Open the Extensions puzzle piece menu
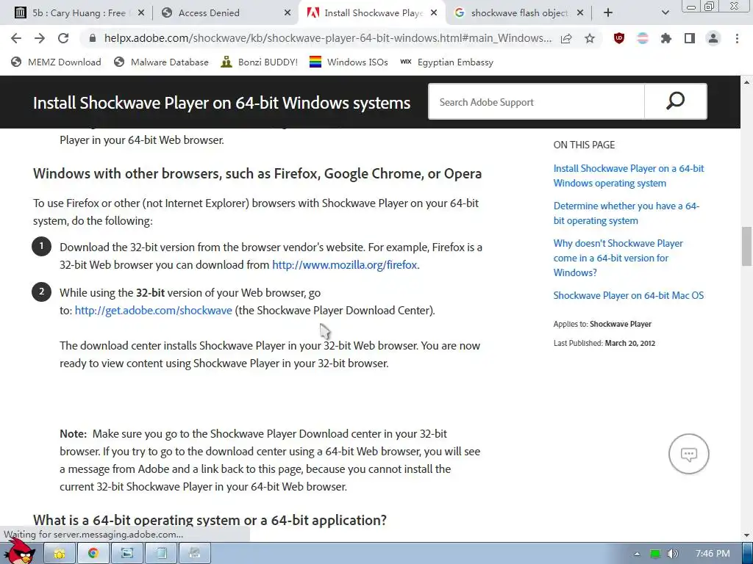Image resolution: width=753 pixels, height=564 pixels. [x=666, y=38]
